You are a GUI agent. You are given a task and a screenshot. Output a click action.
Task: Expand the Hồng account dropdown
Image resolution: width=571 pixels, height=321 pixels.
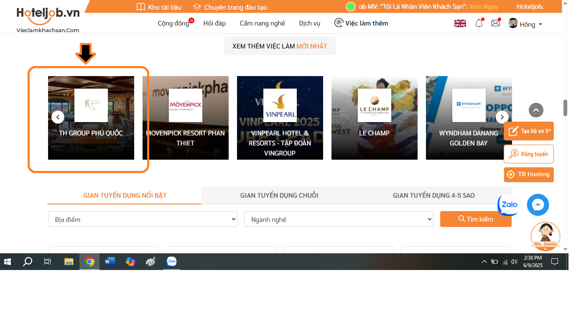(540, 24)
